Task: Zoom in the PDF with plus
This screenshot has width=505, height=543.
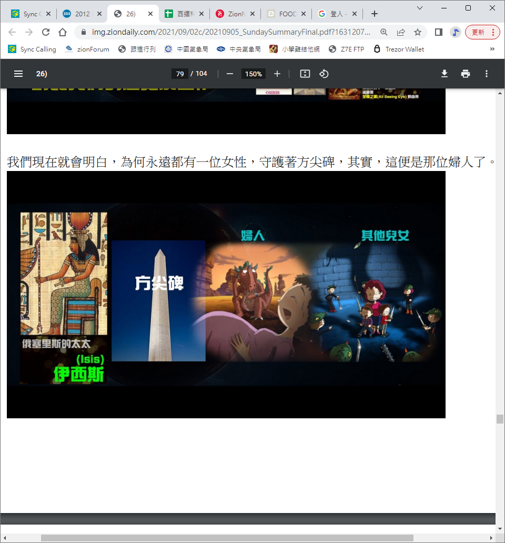Action: click(277, 74)
